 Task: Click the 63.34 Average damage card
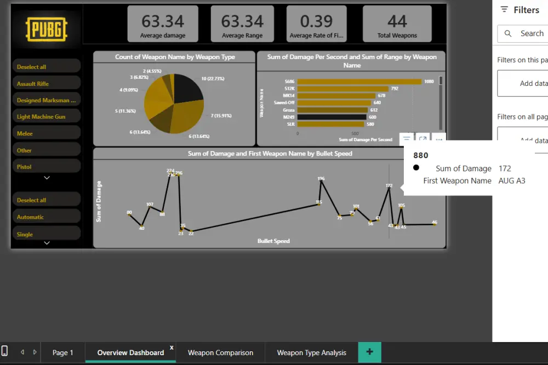tap(163, 24)
